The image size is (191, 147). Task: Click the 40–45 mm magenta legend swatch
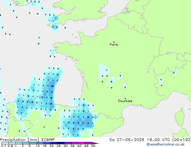coord(82,143)
